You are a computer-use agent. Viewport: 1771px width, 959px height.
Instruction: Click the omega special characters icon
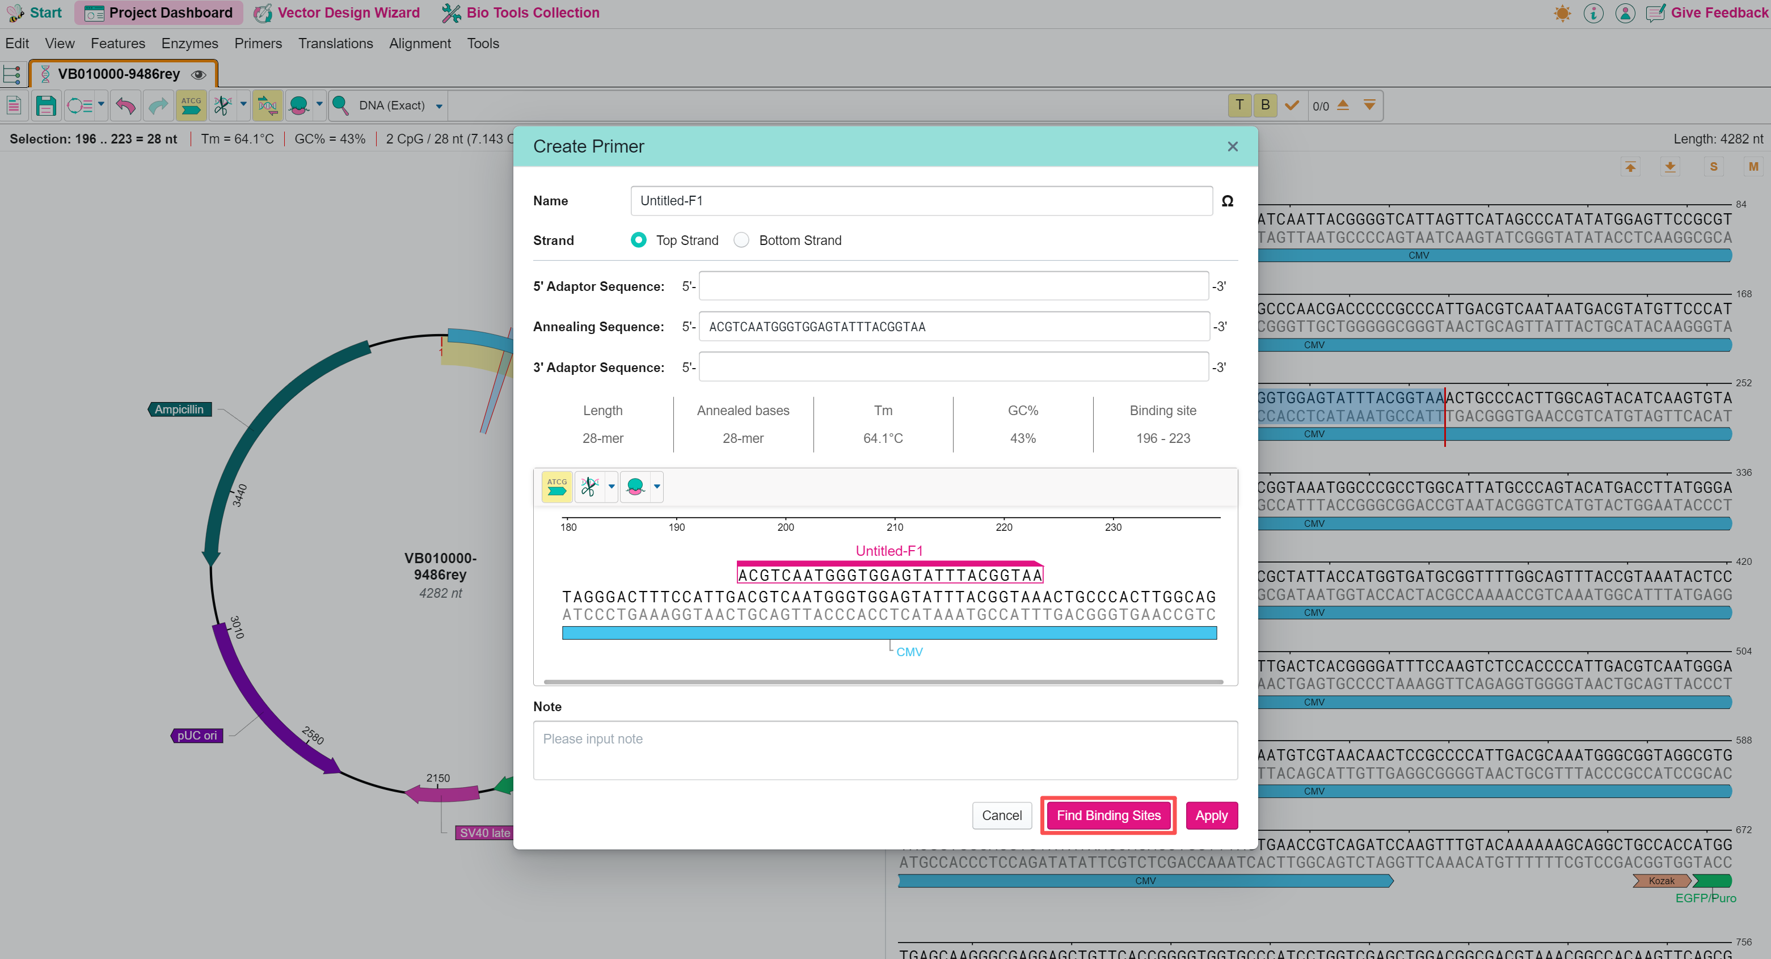(1227, 201)
